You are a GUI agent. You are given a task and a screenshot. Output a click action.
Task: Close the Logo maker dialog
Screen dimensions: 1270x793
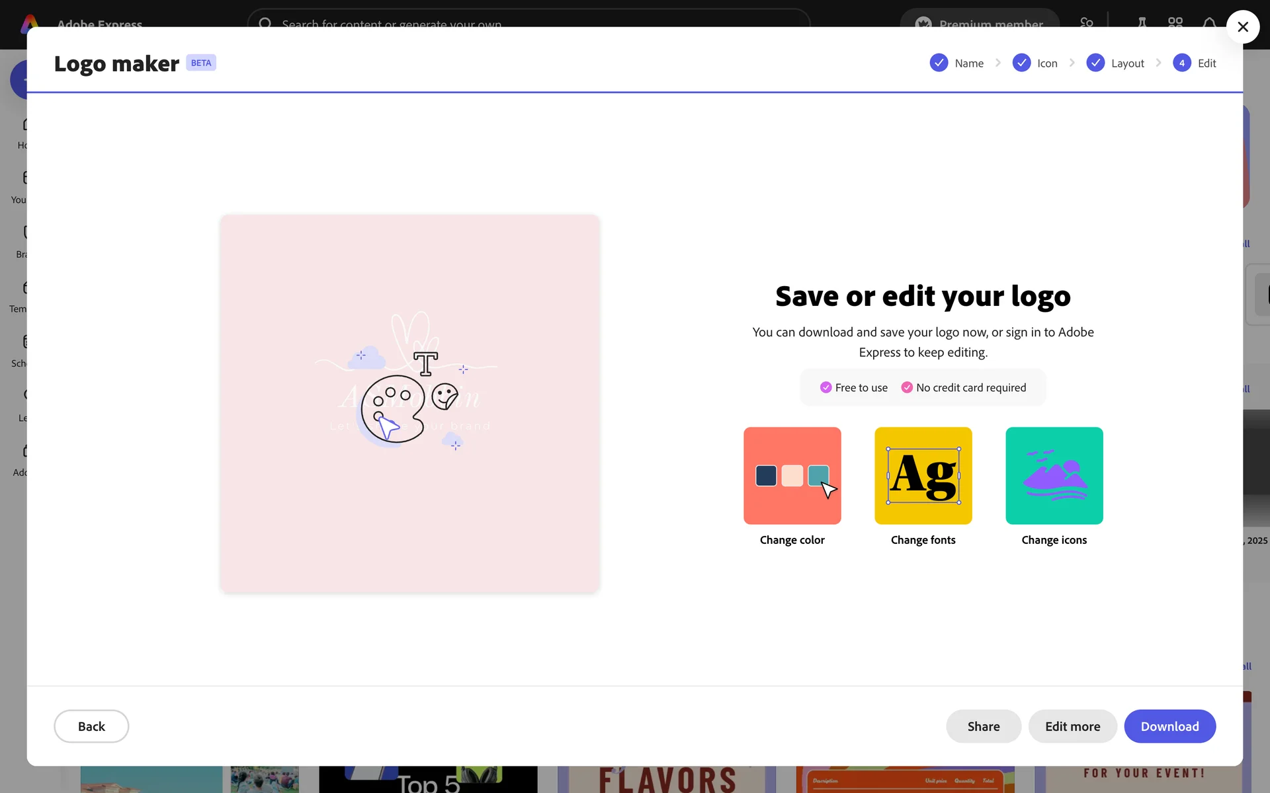[x=1242, y=27]
